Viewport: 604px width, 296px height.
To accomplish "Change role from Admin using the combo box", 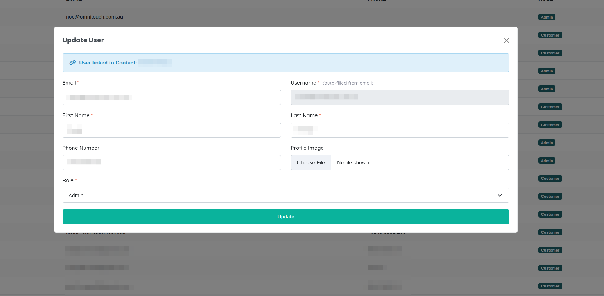I will click(x=285, y=195).
